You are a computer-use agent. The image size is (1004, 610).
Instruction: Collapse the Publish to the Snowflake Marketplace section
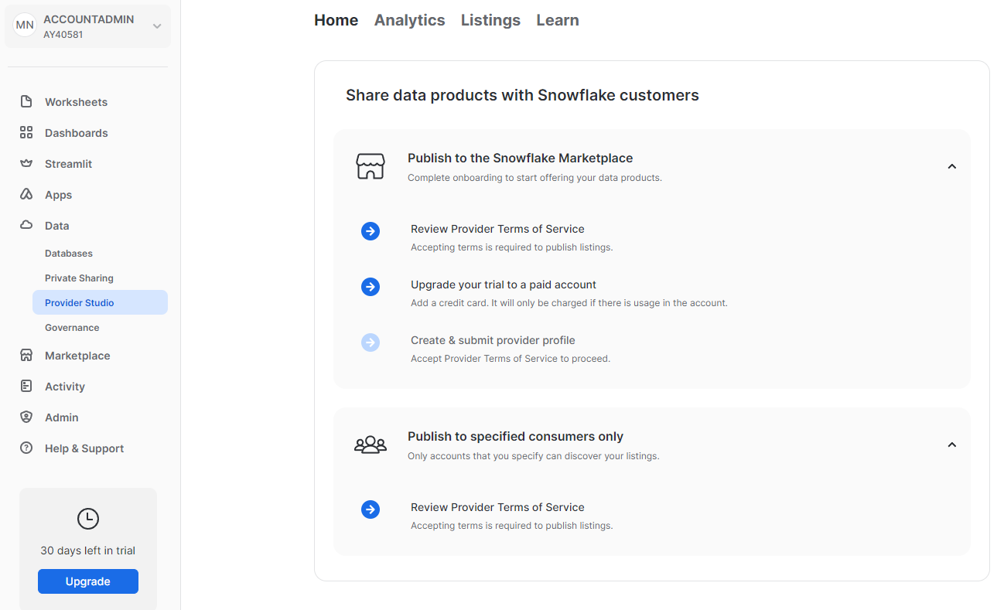952,166
